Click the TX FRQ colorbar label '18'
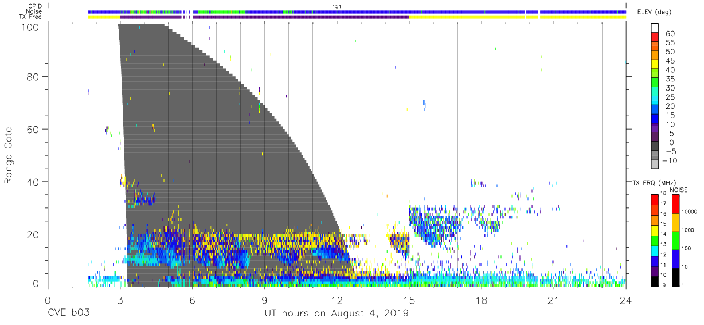Screen dimensions: 704x325 (663, 194)
